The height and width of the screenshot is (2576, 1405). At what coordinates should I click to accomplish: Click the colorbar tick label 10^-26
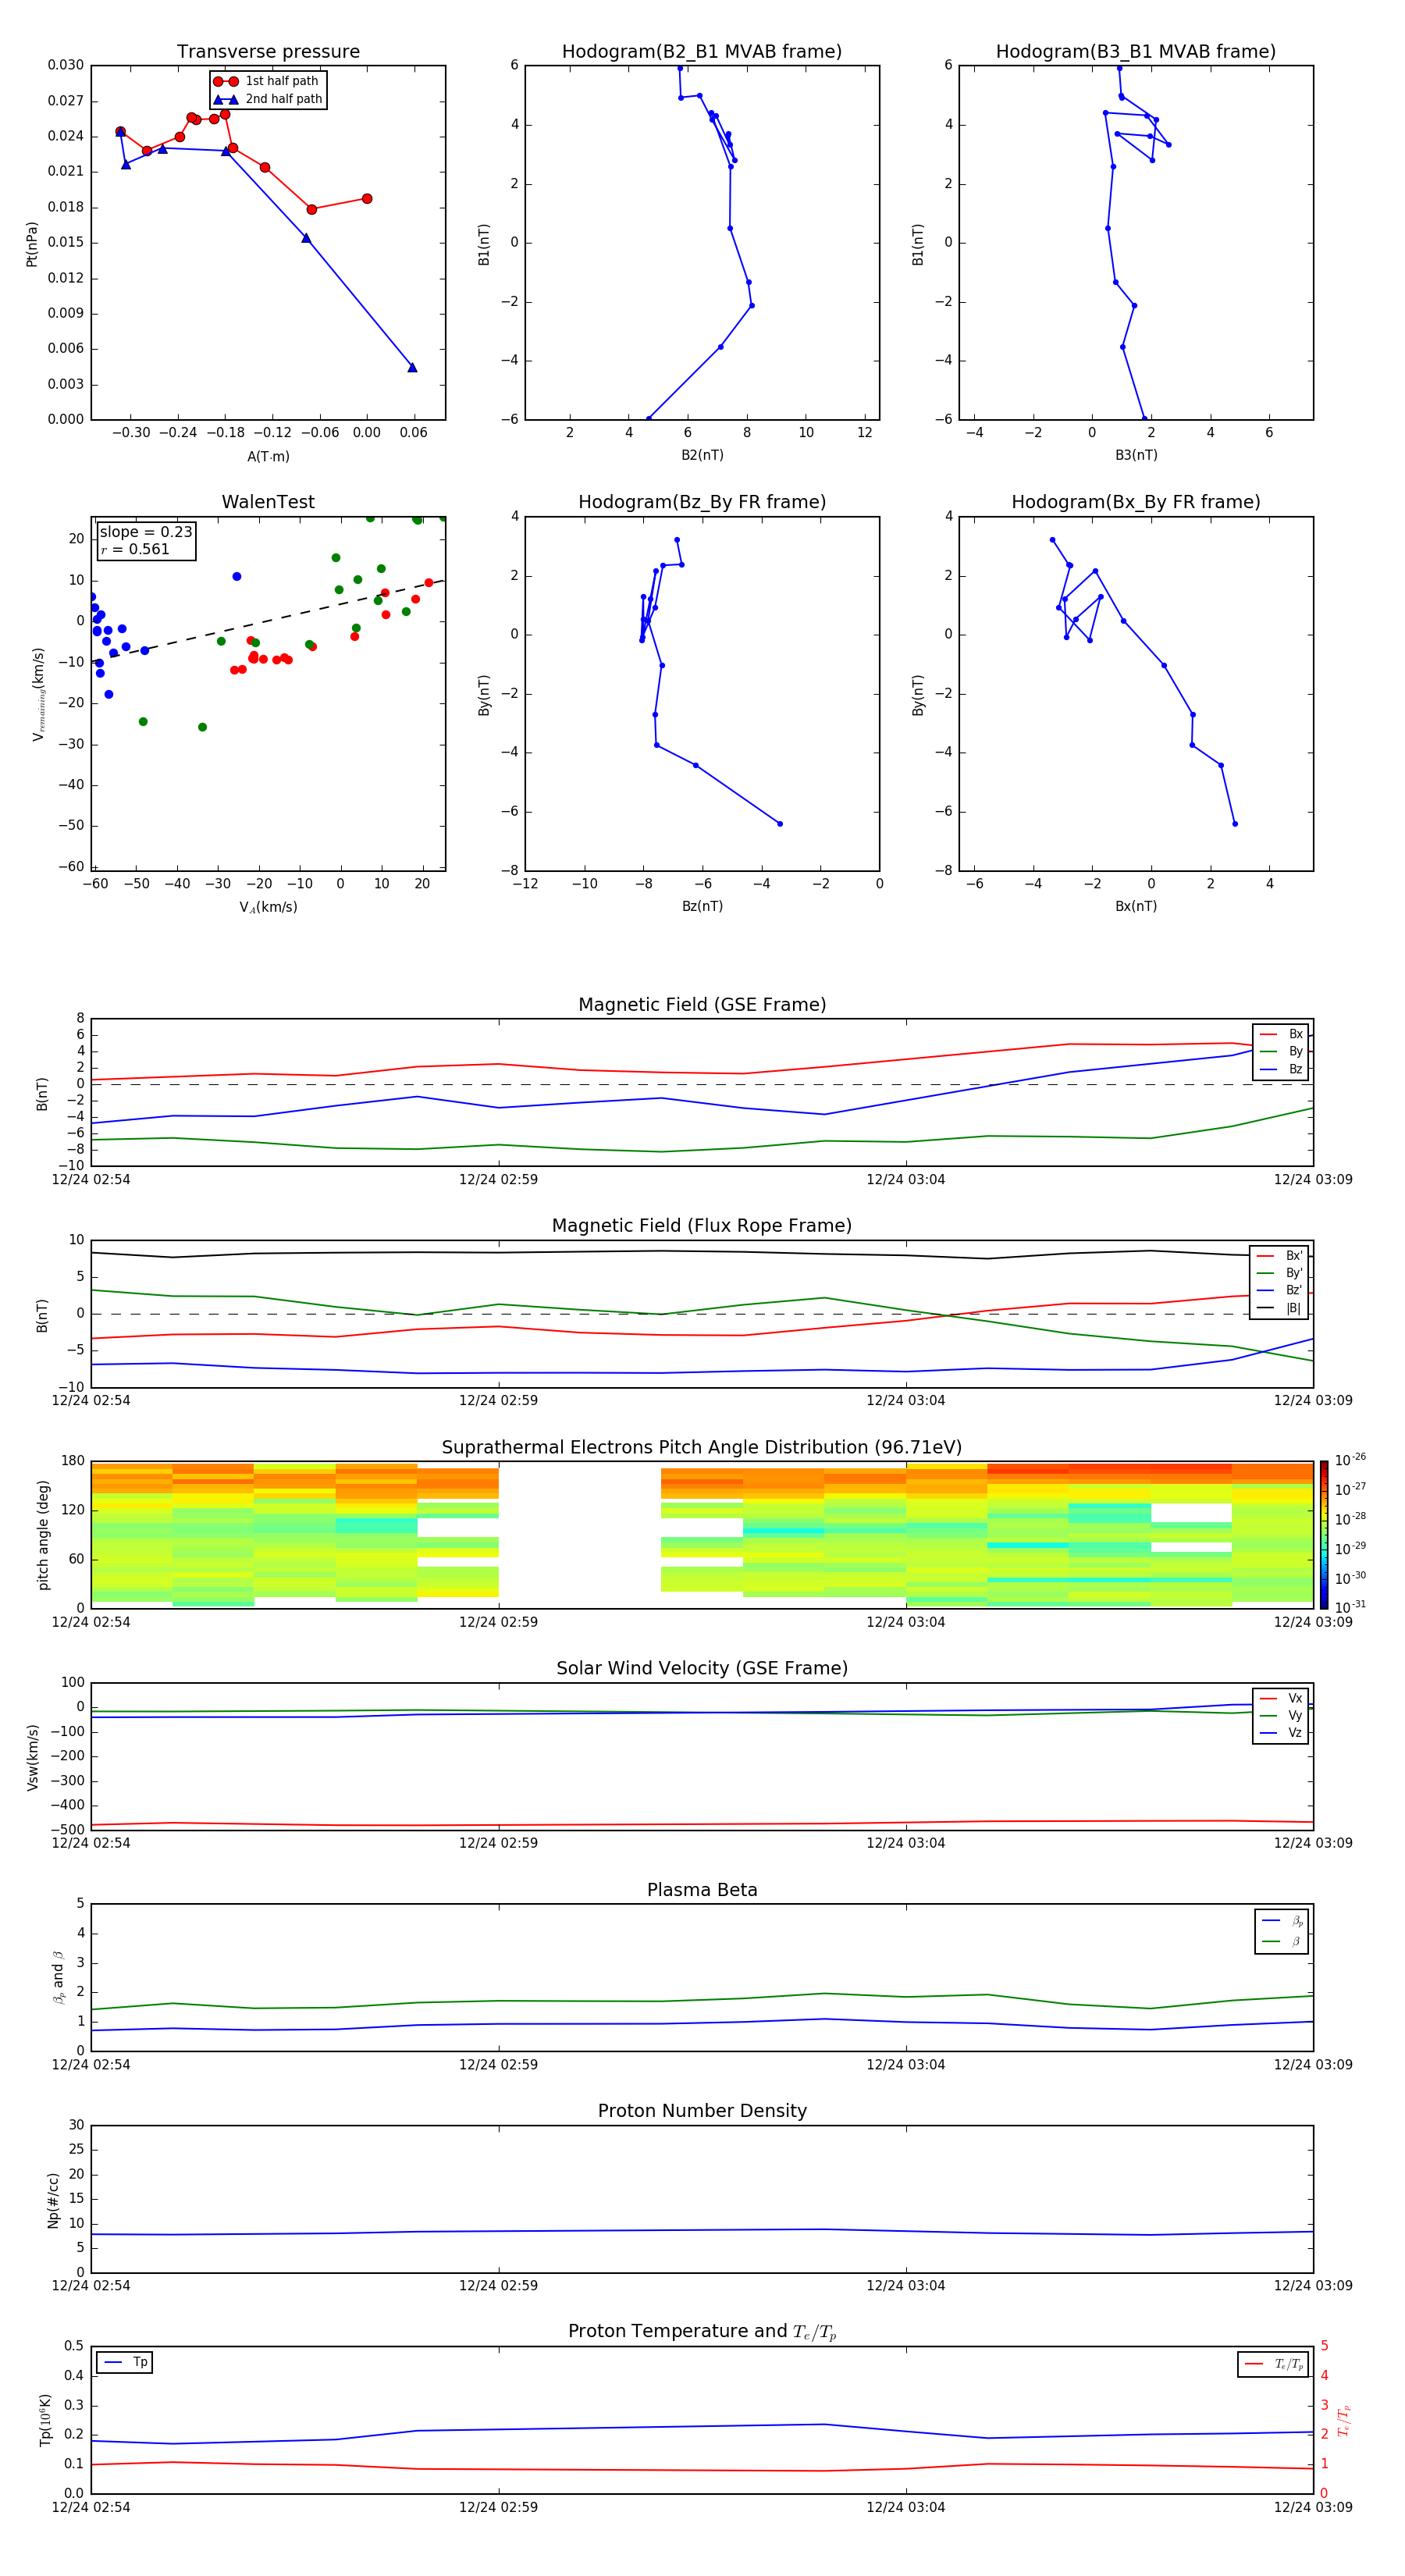1350,1460
